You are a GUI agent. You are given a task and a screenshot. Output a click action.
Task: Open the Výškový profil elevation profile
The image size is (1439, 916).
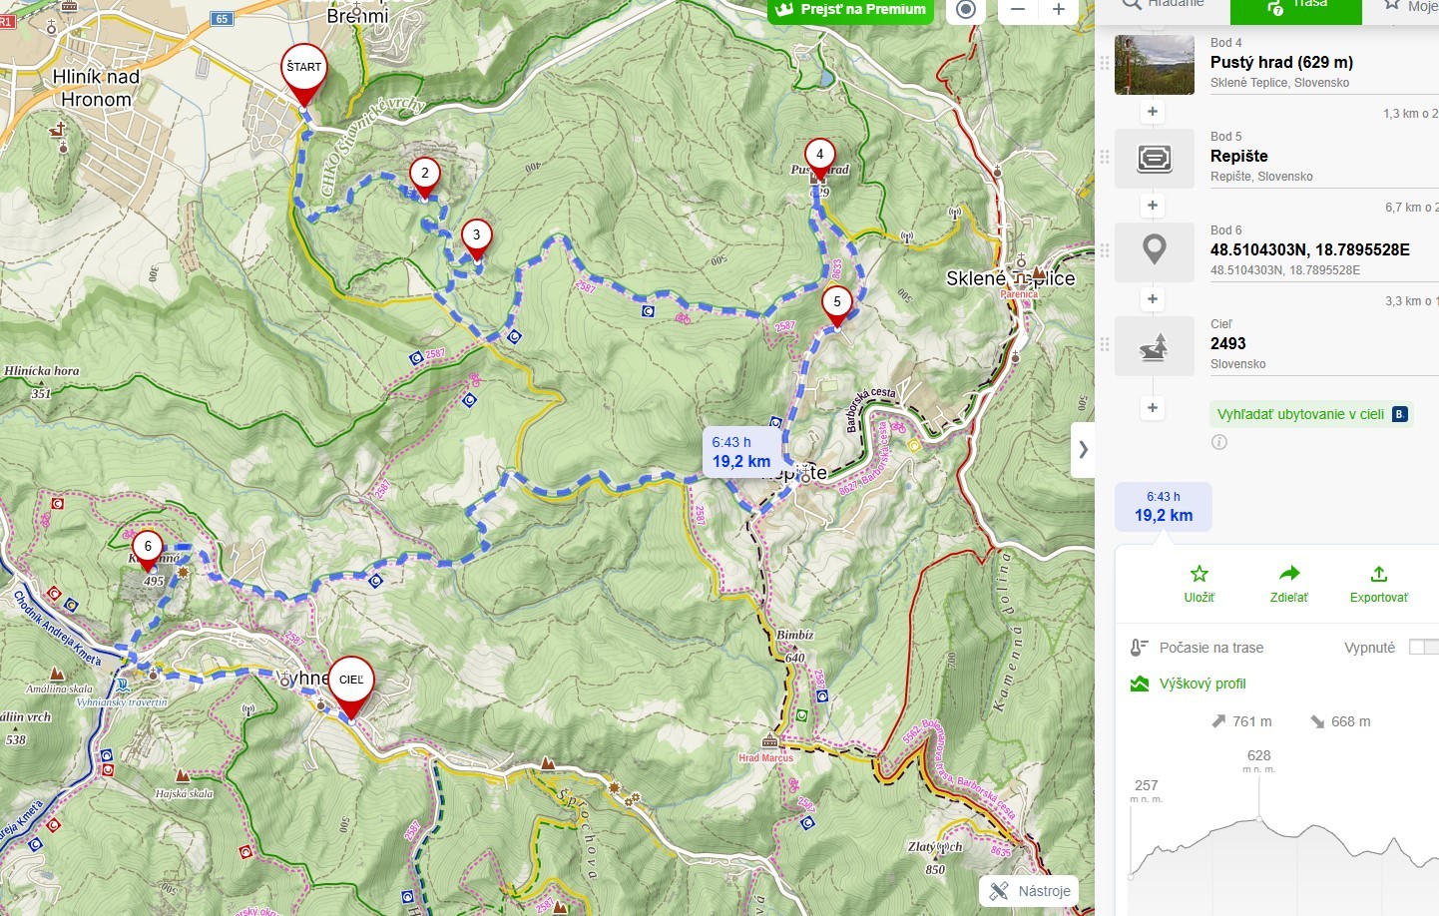[x=1189, y=684]
